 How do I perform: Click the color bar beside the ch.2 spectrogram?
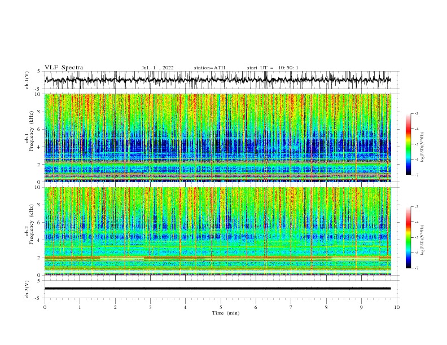tap(408, 237)
